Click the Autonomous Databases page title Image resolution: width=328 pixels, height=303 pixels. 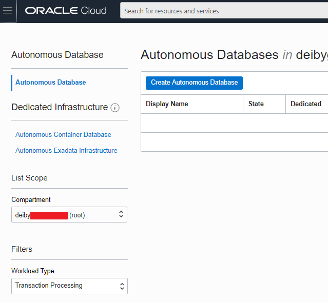pos(209,55)
